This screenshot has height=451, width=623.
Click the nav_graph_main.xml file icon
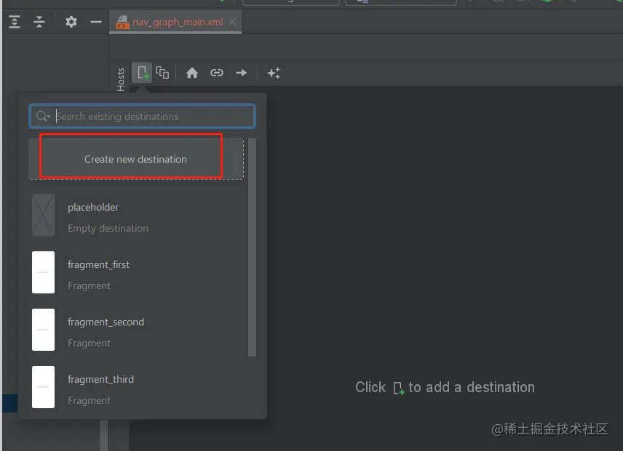pos(122,23)
